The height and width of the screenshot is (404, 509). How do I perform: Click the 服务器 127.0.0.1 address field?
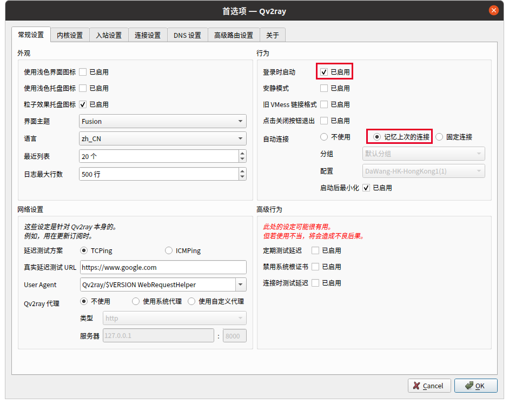(158, 335)
